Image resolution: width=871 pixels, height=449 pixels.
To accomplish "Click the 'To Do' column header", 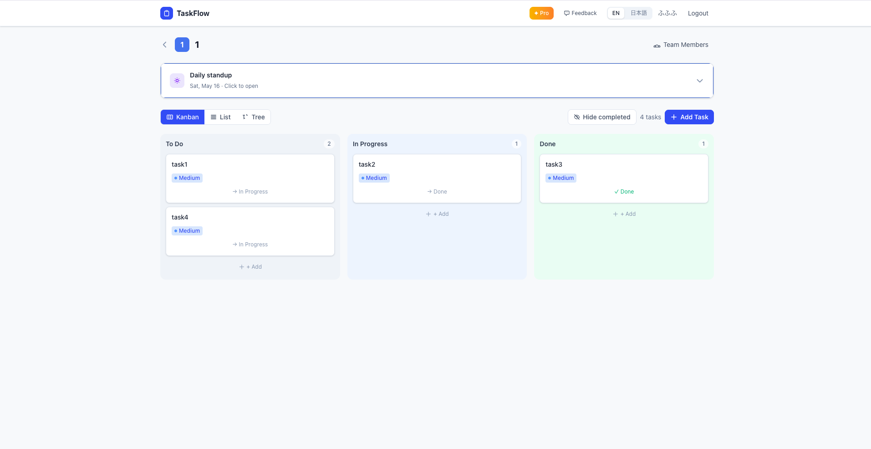I will 174,144.
